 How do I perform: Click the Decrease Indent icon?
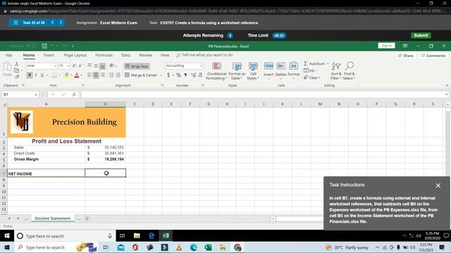(111, 75)
